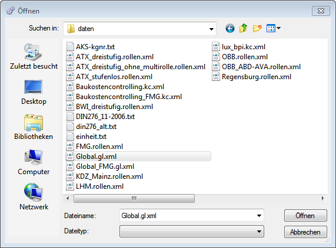Screen dimensions: 336x248
Task: Click the ATX_stufenlos.rollen.xml file icon
Action: (x=70, y=76)
